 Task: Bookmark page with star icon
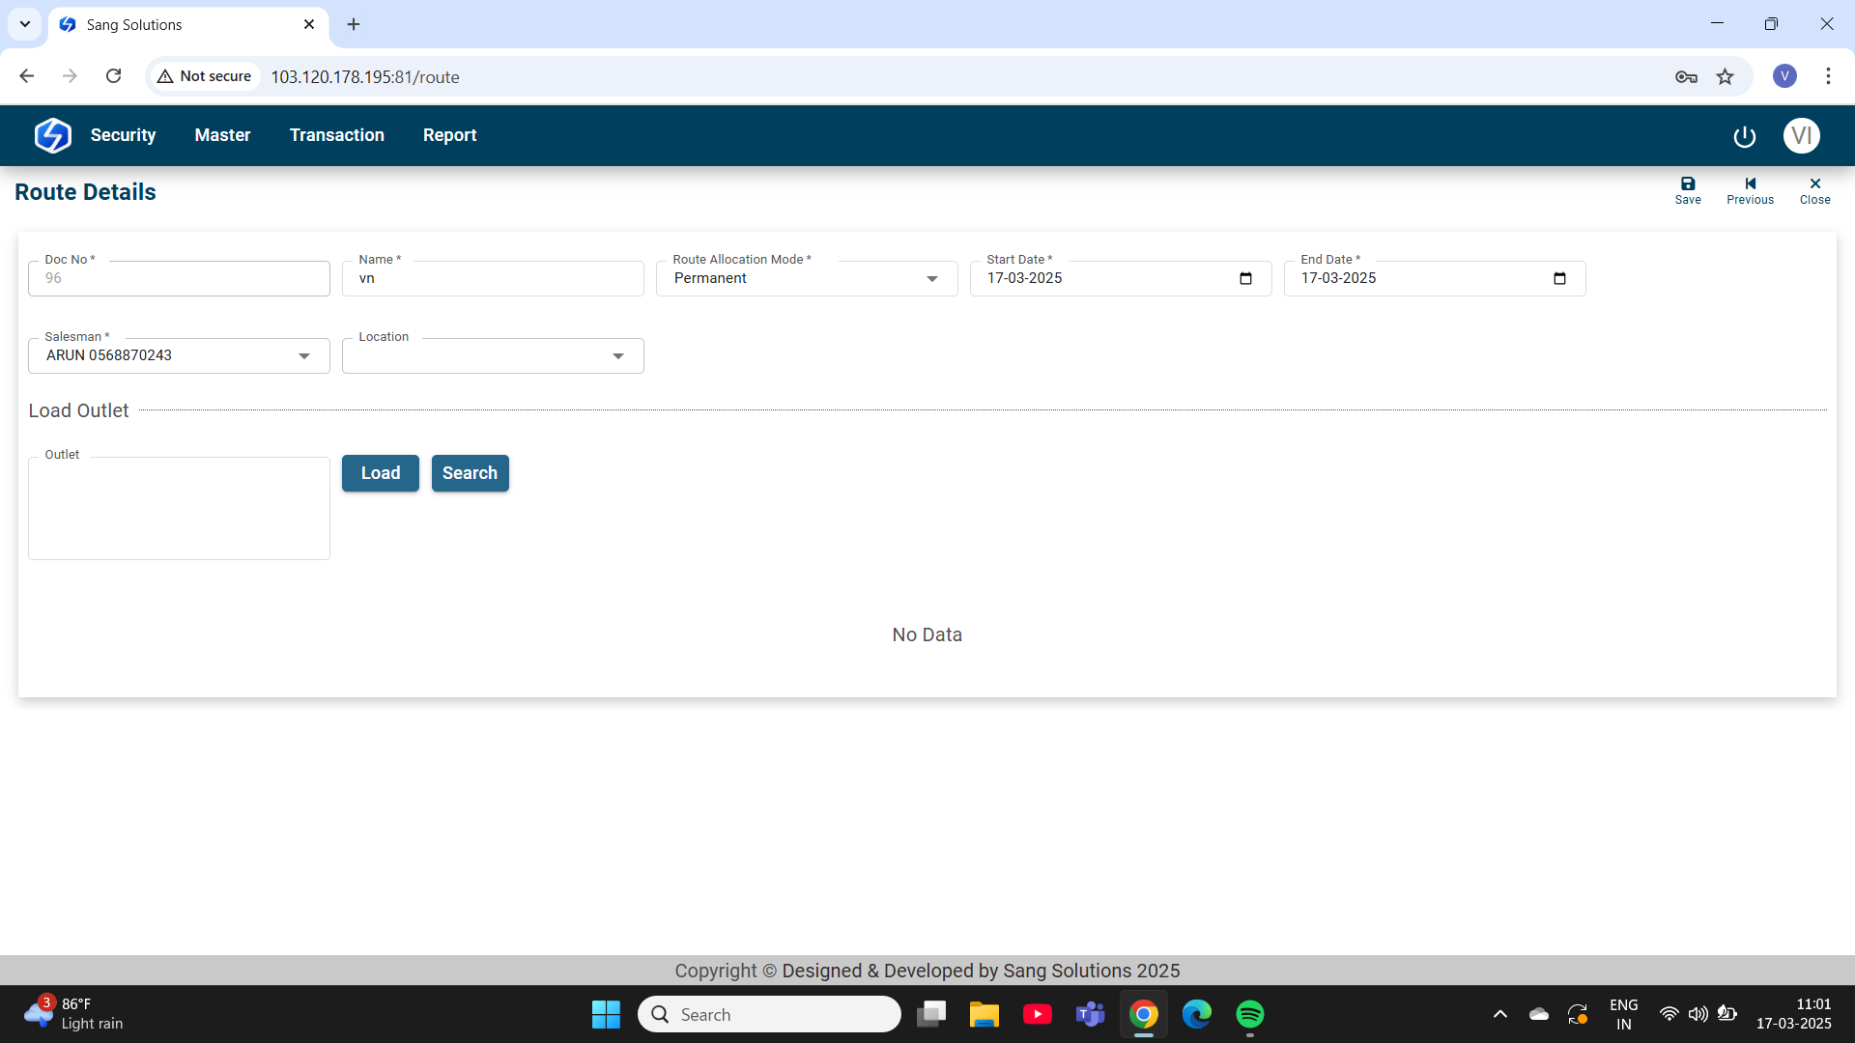point(1725,76)
